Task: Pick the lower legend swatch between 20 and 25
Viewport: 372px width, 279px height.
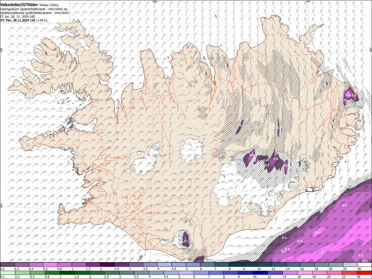Action: click(335, 273)
